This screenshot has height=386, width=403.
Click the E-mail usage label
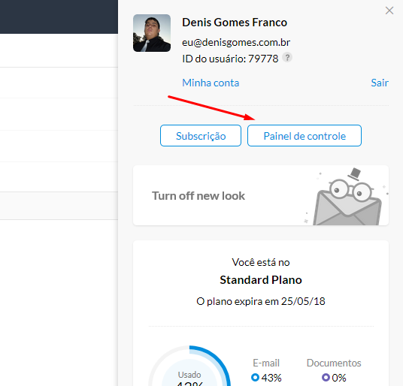[266, 363]
